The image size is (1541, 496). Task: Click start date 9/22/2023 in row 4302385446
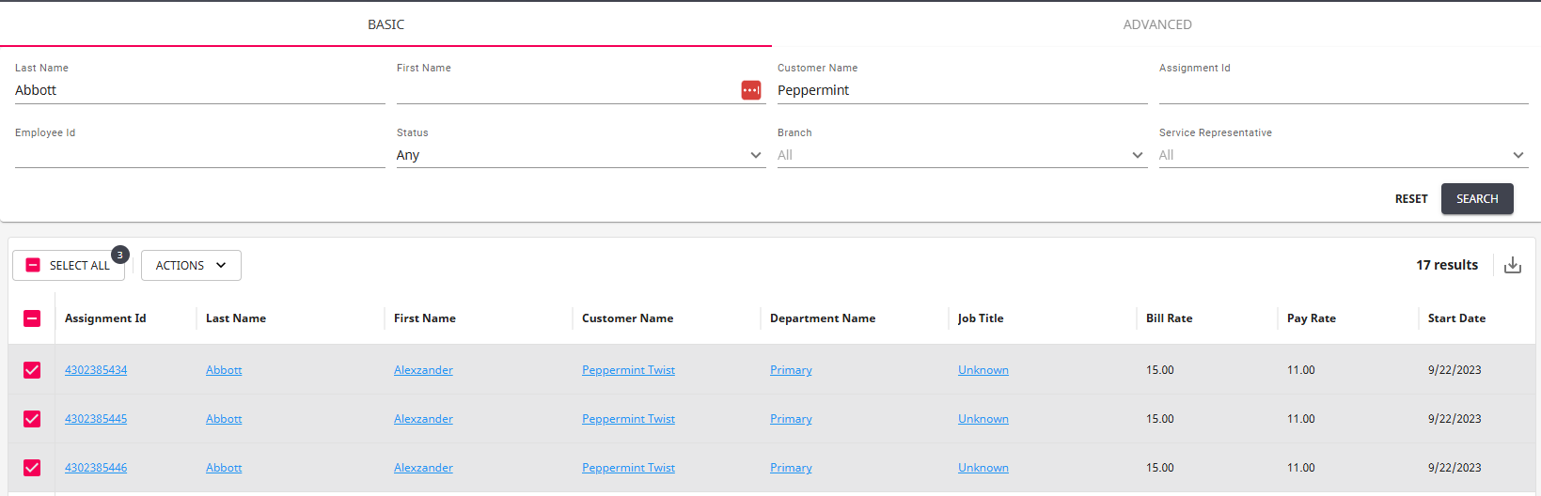click(1455, 468)
